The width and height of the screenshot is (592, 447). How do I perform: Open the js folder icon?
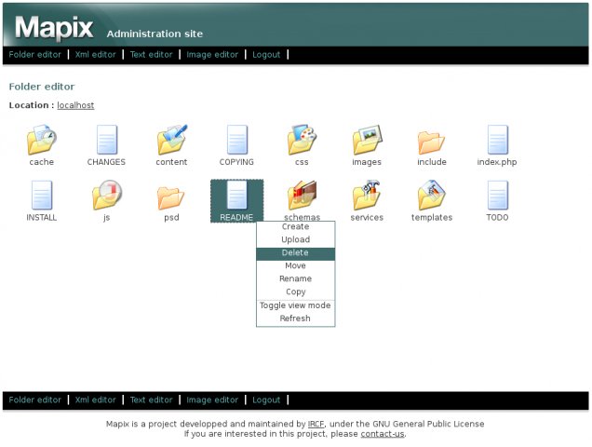pos(106,196)
